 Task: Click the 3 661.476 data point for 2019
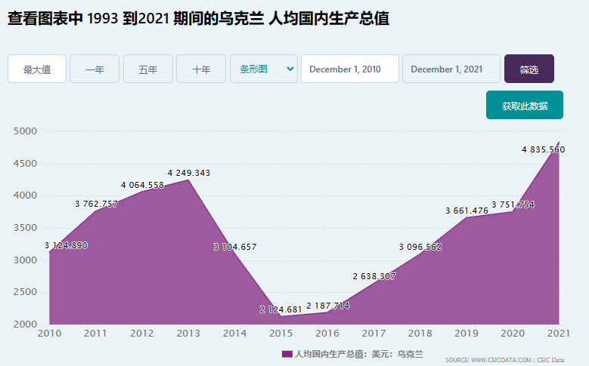coord(467,211)
